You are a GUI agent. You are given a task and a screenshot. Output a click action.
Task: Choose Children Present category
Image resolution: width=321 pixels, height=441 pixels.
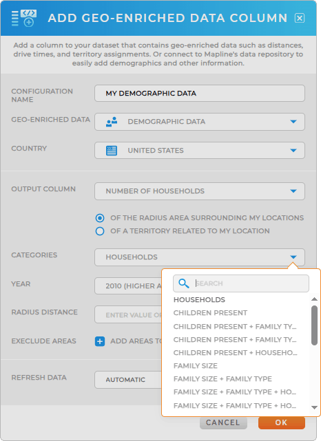click(210, 313)
